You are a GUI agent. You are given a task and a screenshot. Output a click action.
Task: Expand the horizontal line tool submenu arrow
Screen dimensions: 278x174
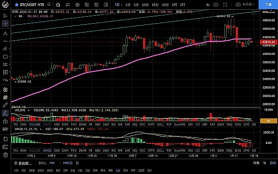[x=9, y=41]
